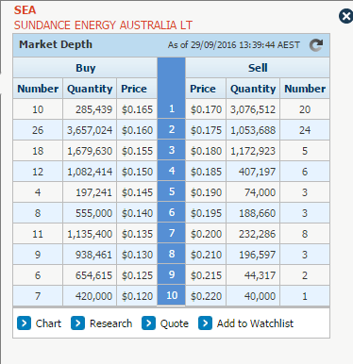
Task: Click the sell quantity 3,076,512
Action: [253, 109]
